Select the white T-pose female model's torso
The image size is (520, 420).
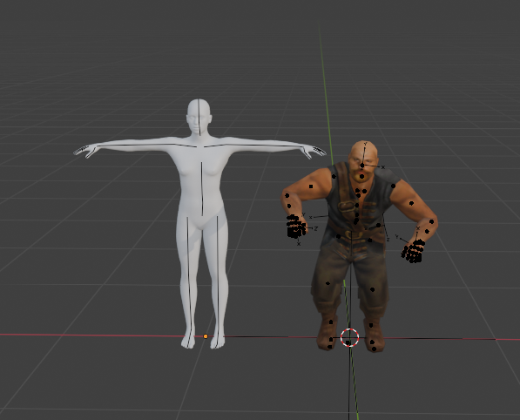201,186
